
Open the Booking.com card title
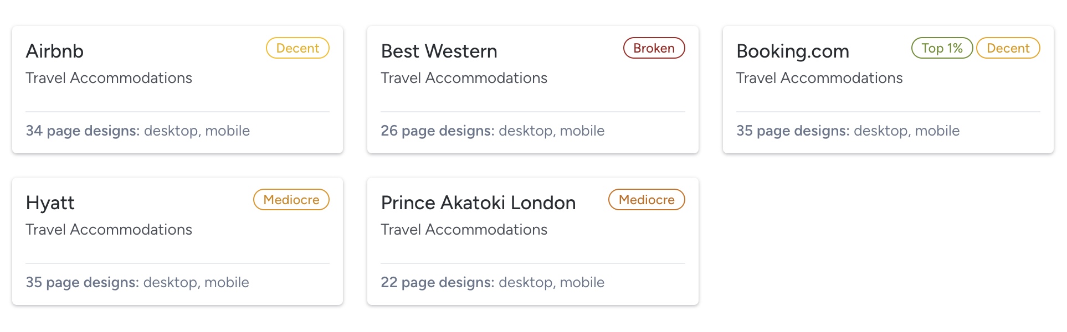tap(792, 51)
